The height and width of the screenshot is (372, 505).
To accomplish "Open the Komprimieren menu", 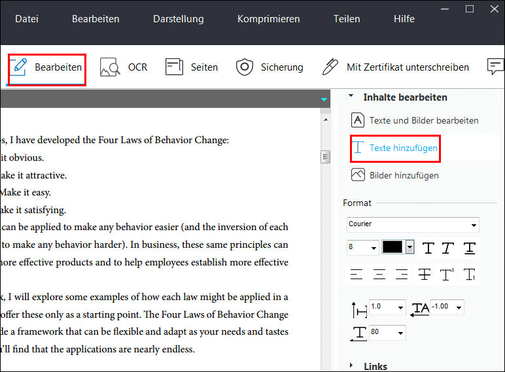I will point(269,19).
